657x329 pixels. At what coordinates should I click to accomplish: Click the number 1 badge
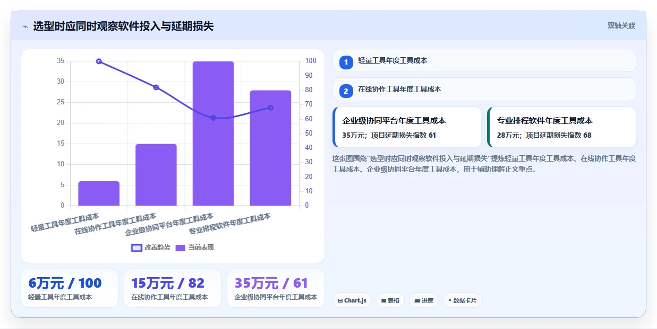point(346,62)
